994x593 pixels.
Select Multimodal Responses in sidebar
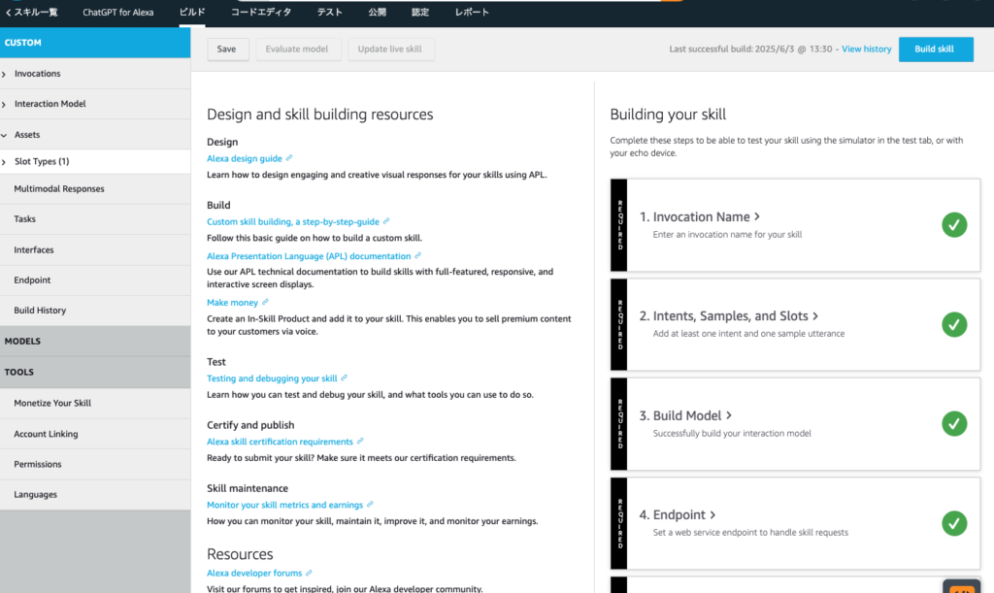pos(95,189)
